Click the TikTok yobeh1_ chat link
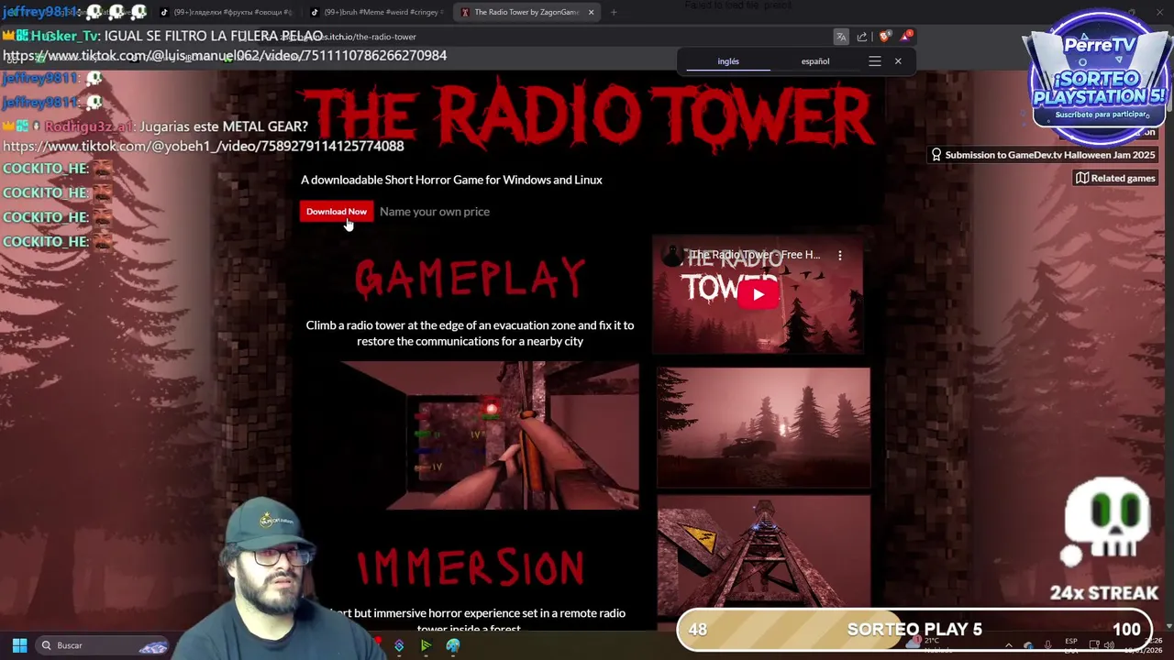 tap(204, 146)
